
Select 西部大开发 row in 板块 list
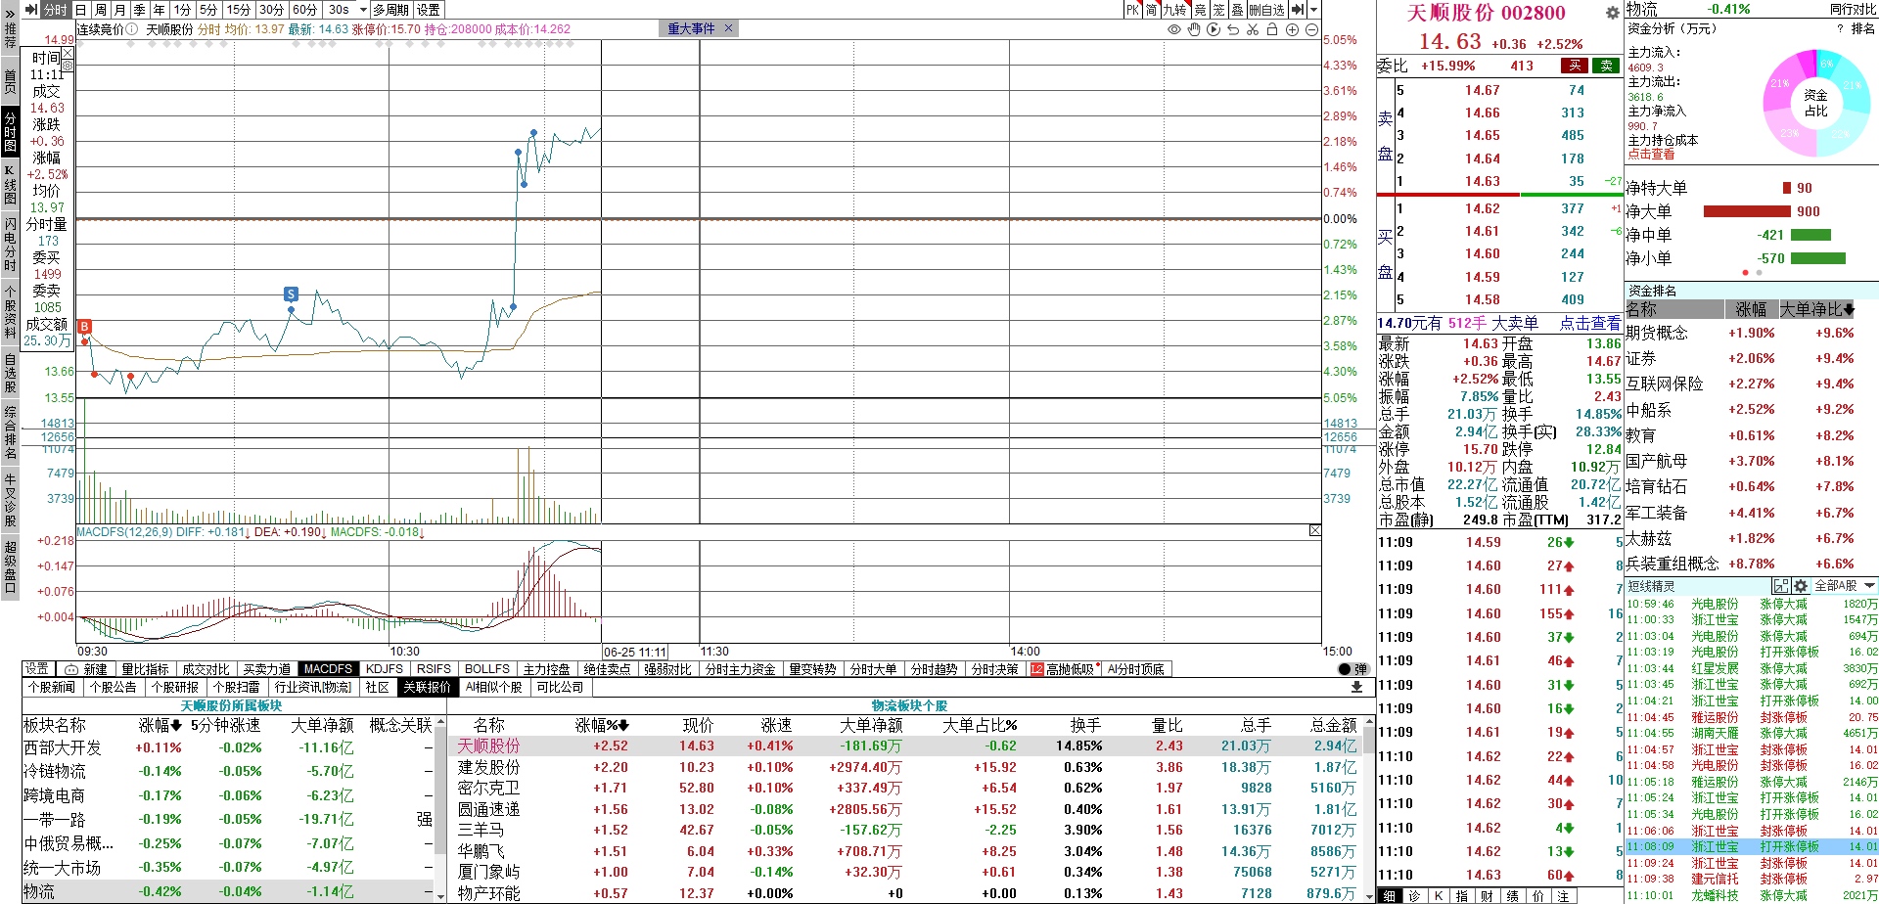pos(228,747)
